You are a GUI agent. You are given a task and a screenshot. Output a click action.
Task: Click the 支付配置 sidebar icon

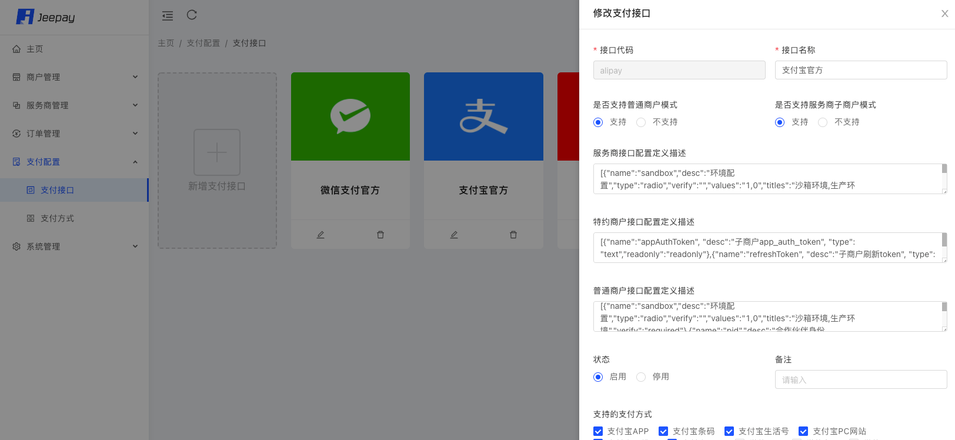[16, 162]
